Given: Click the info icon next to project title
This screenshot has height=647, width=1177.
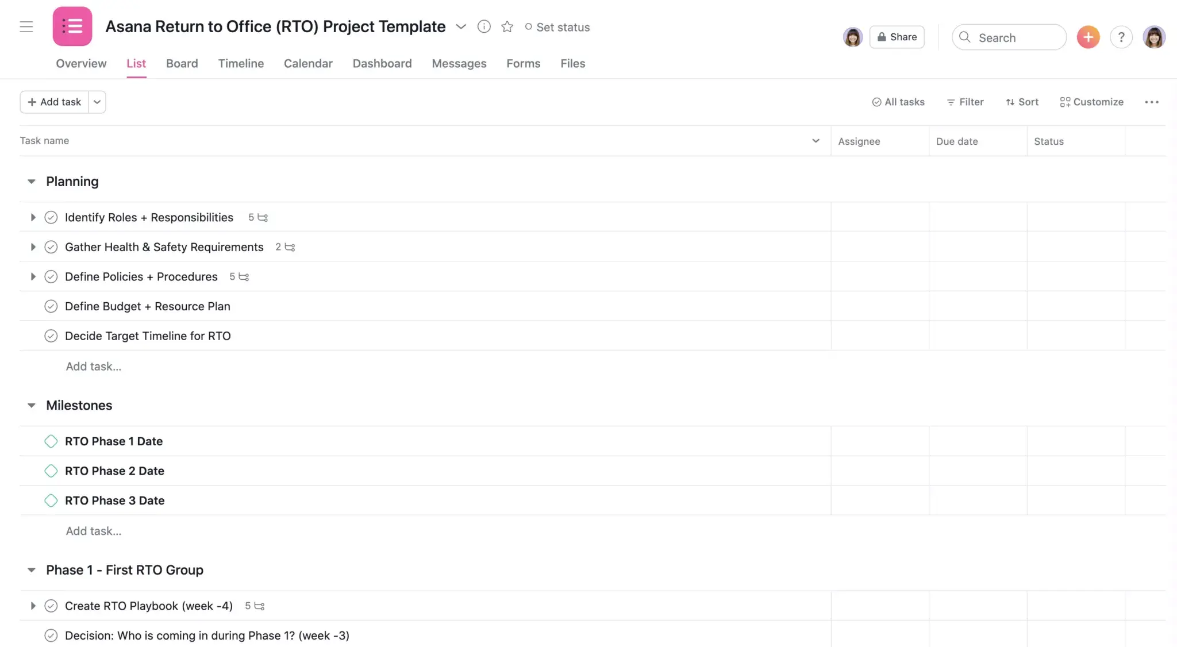Looking at the screenshot, I should coord(483,26).
